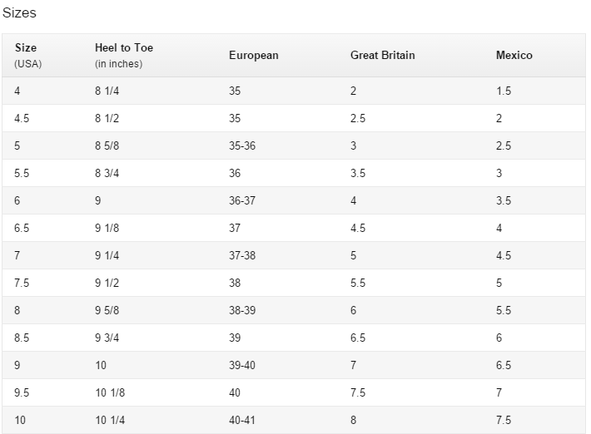Click the 10 1/4 heel to toe cell
This screenshot has width=591, height=434.
point(109,421)
